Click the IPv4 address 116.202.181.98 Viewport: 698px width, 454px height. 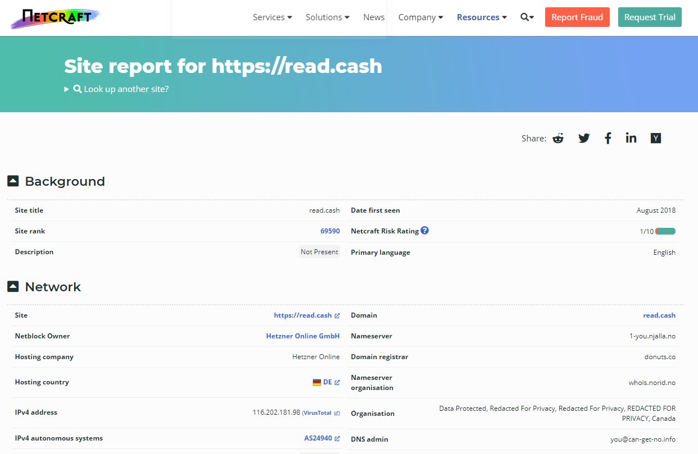click(x=277, y=412)
